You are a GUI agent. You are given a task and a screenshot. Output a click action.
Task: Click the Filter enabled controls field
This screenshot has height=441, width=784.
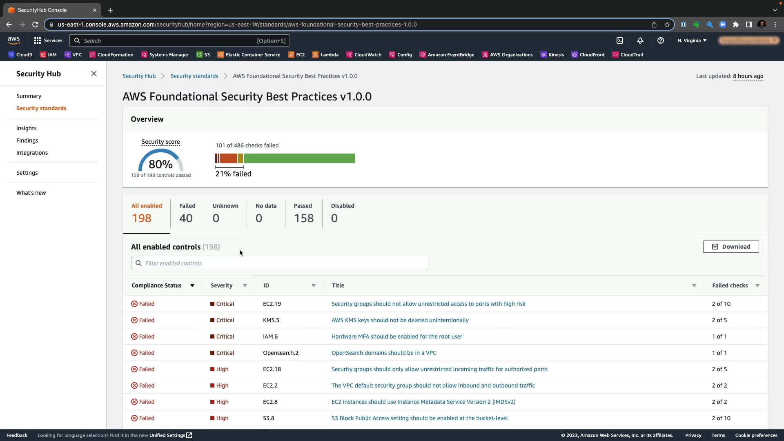[279, 263]
